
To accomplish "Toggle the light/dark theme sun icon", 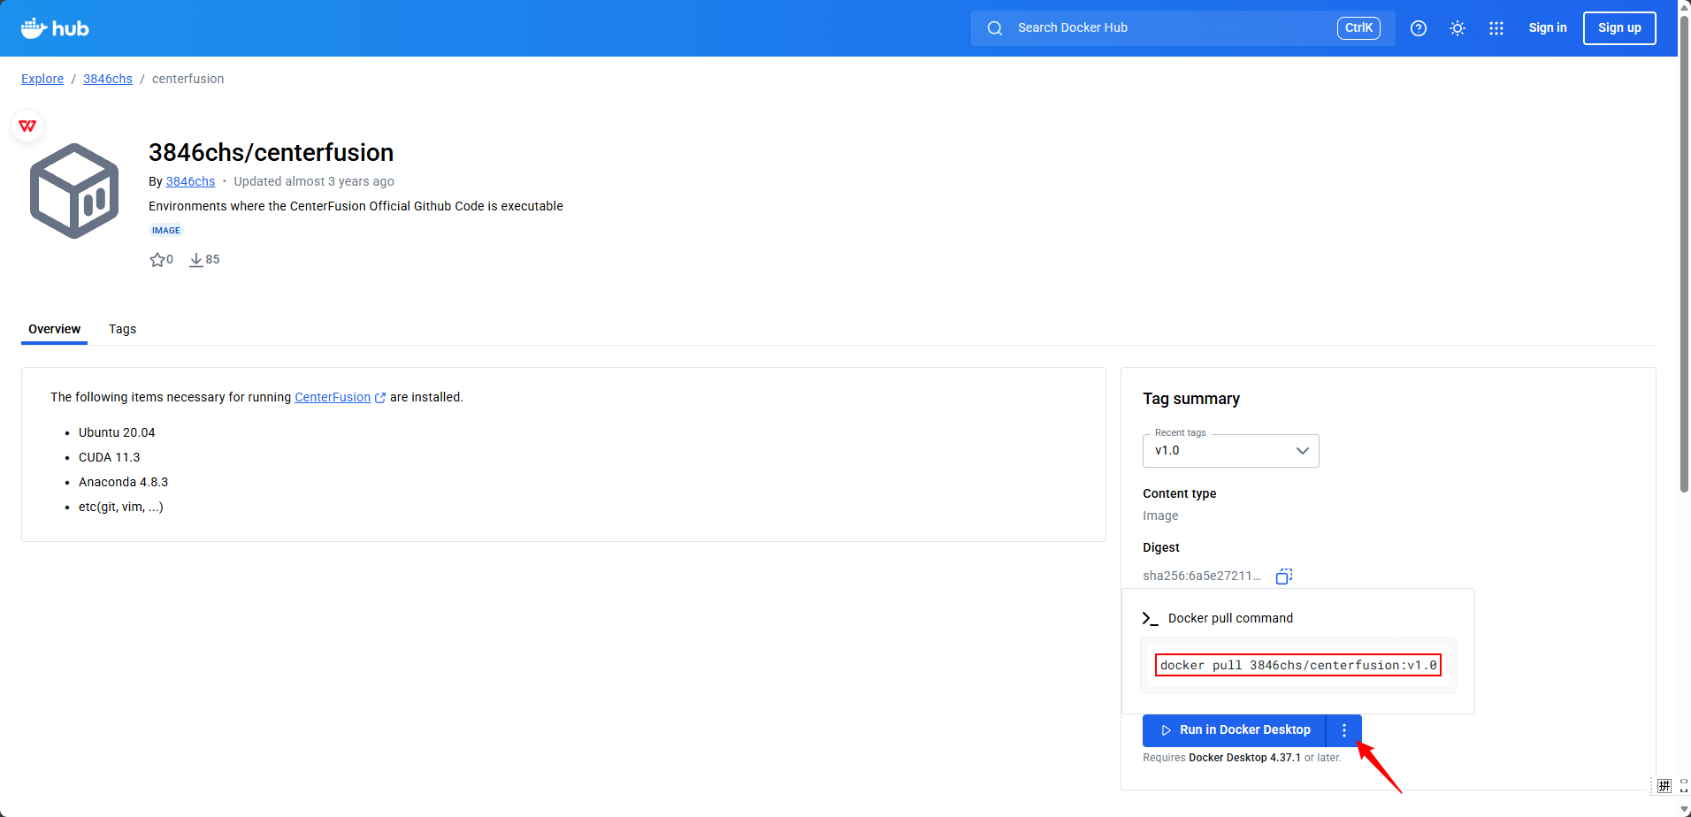I will pos(1458,28).
